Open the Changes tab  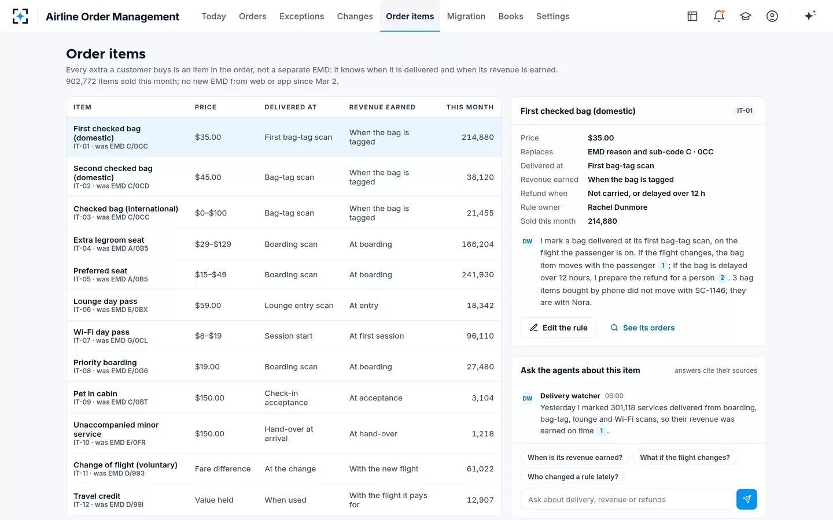[x=355, y=16]
